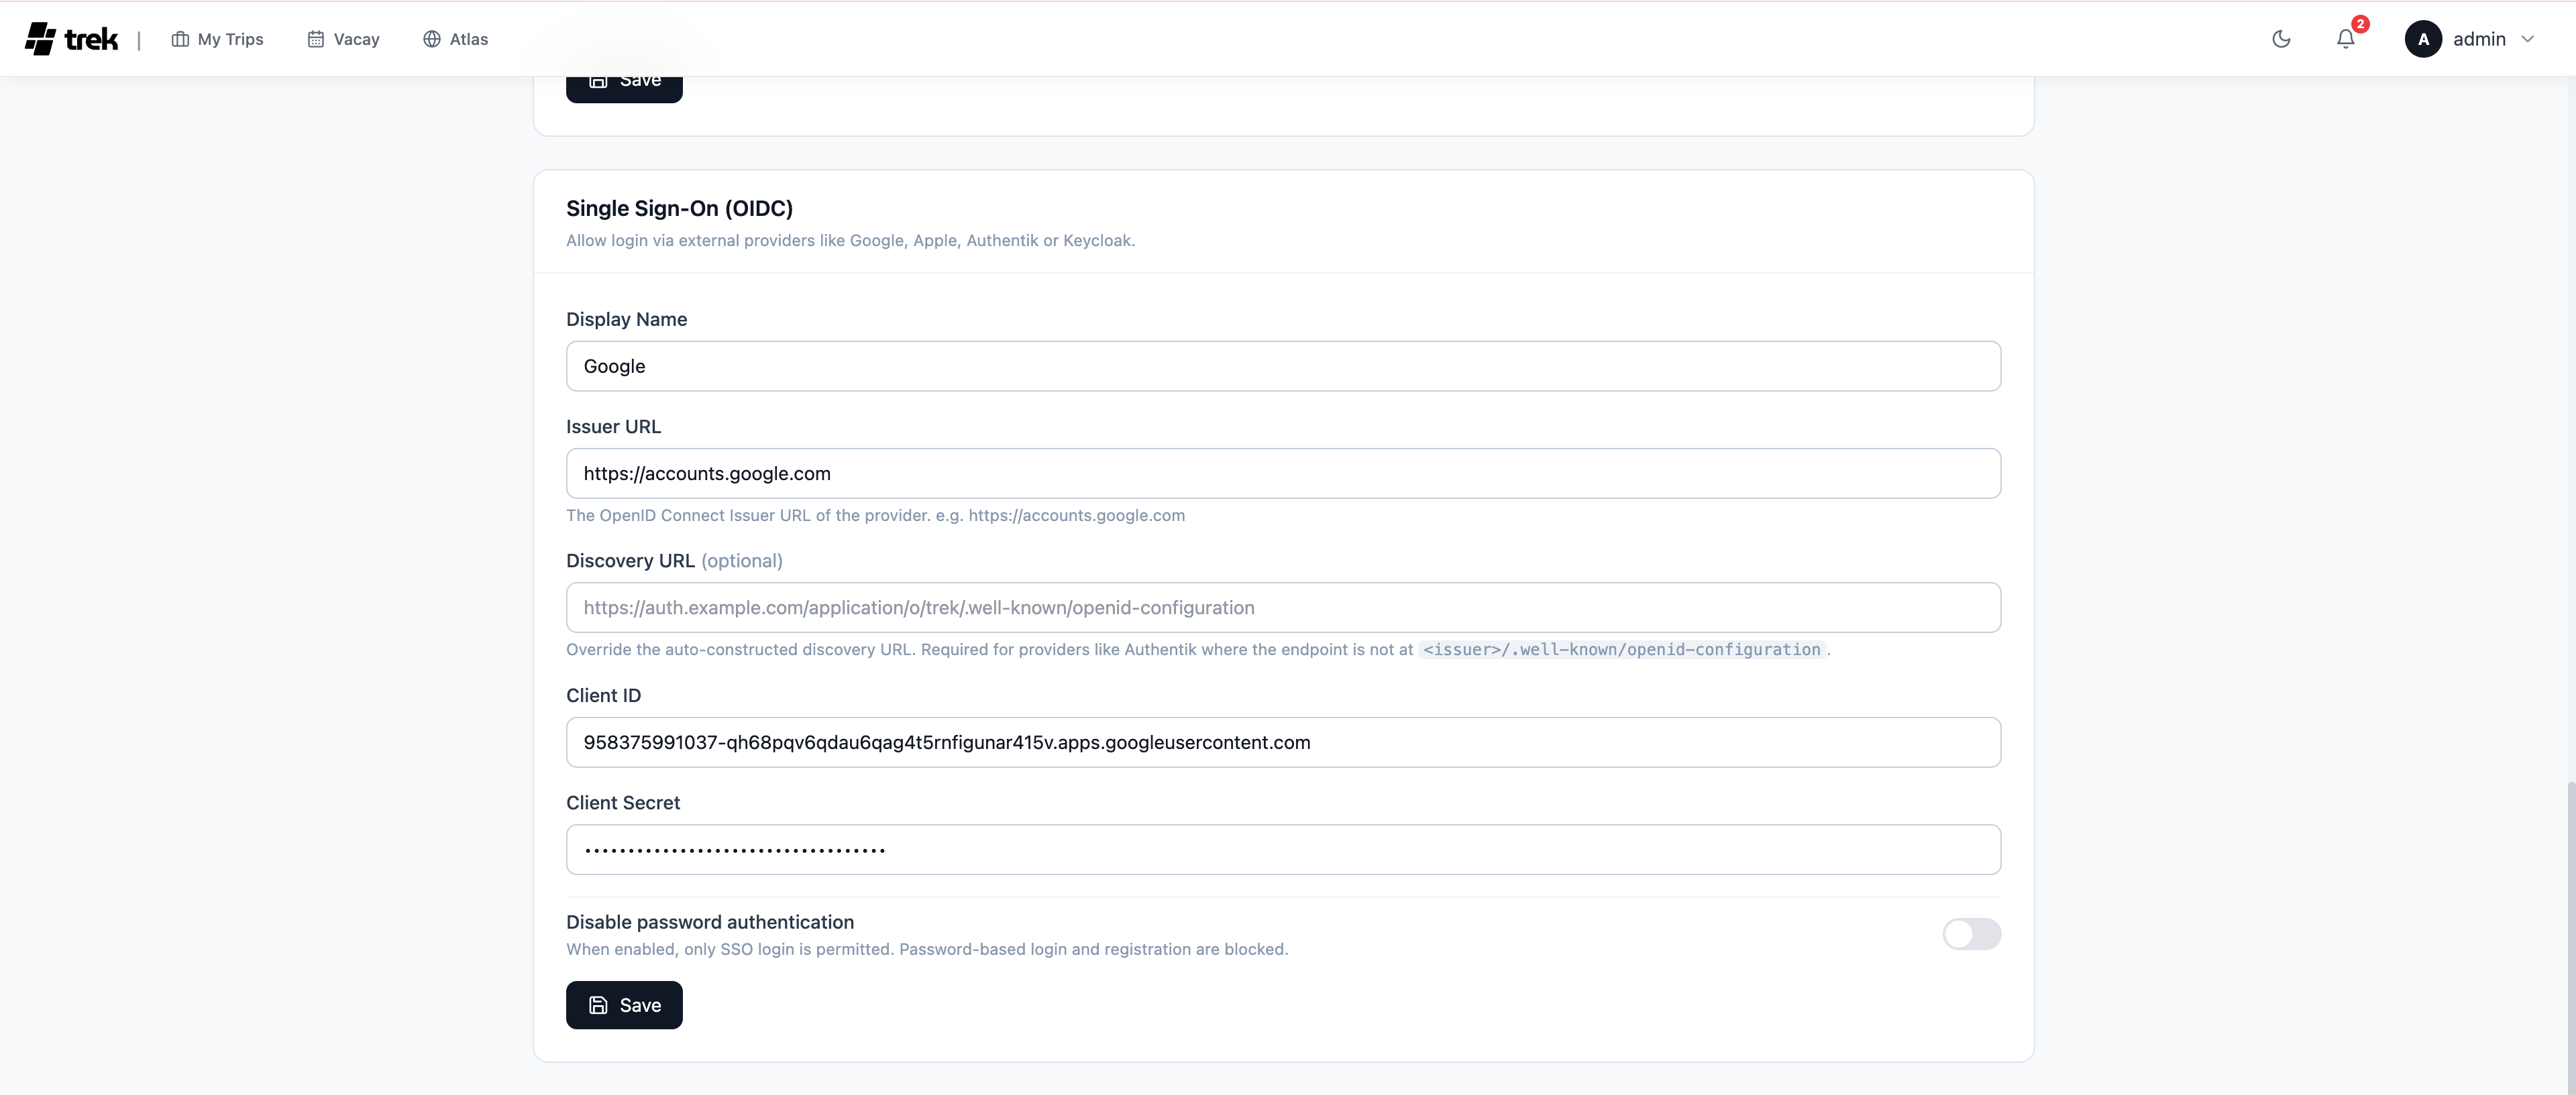Toggle dark mode with the moon icon
Screen dimensions: 2576x1095
click(x=2281, y=39)
